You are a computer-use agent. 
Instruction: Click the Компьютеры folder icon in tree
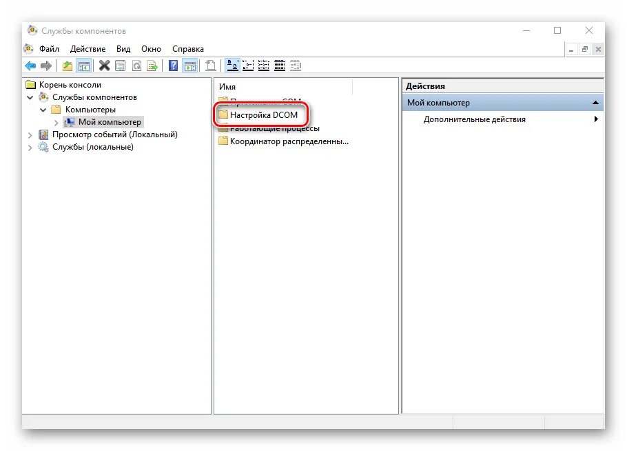click(56, 109)
